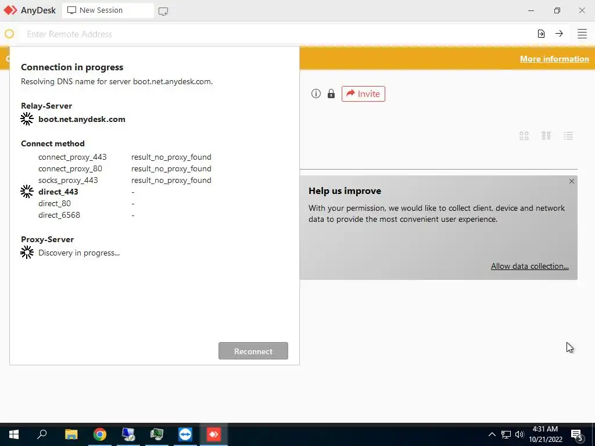Open the computer-network app icon in taskbar
Screen dimensions: 595x446
[x=128, y=434]
